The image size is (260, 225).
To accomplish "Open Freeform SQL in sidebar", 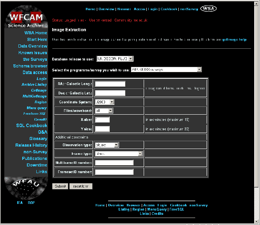I will coord(34,113).
